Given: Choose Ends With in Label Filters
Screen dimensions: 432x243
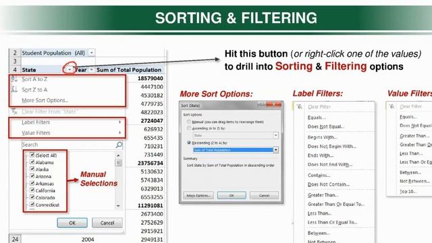Looking at the screenshot, I should [x=321, y=155].
